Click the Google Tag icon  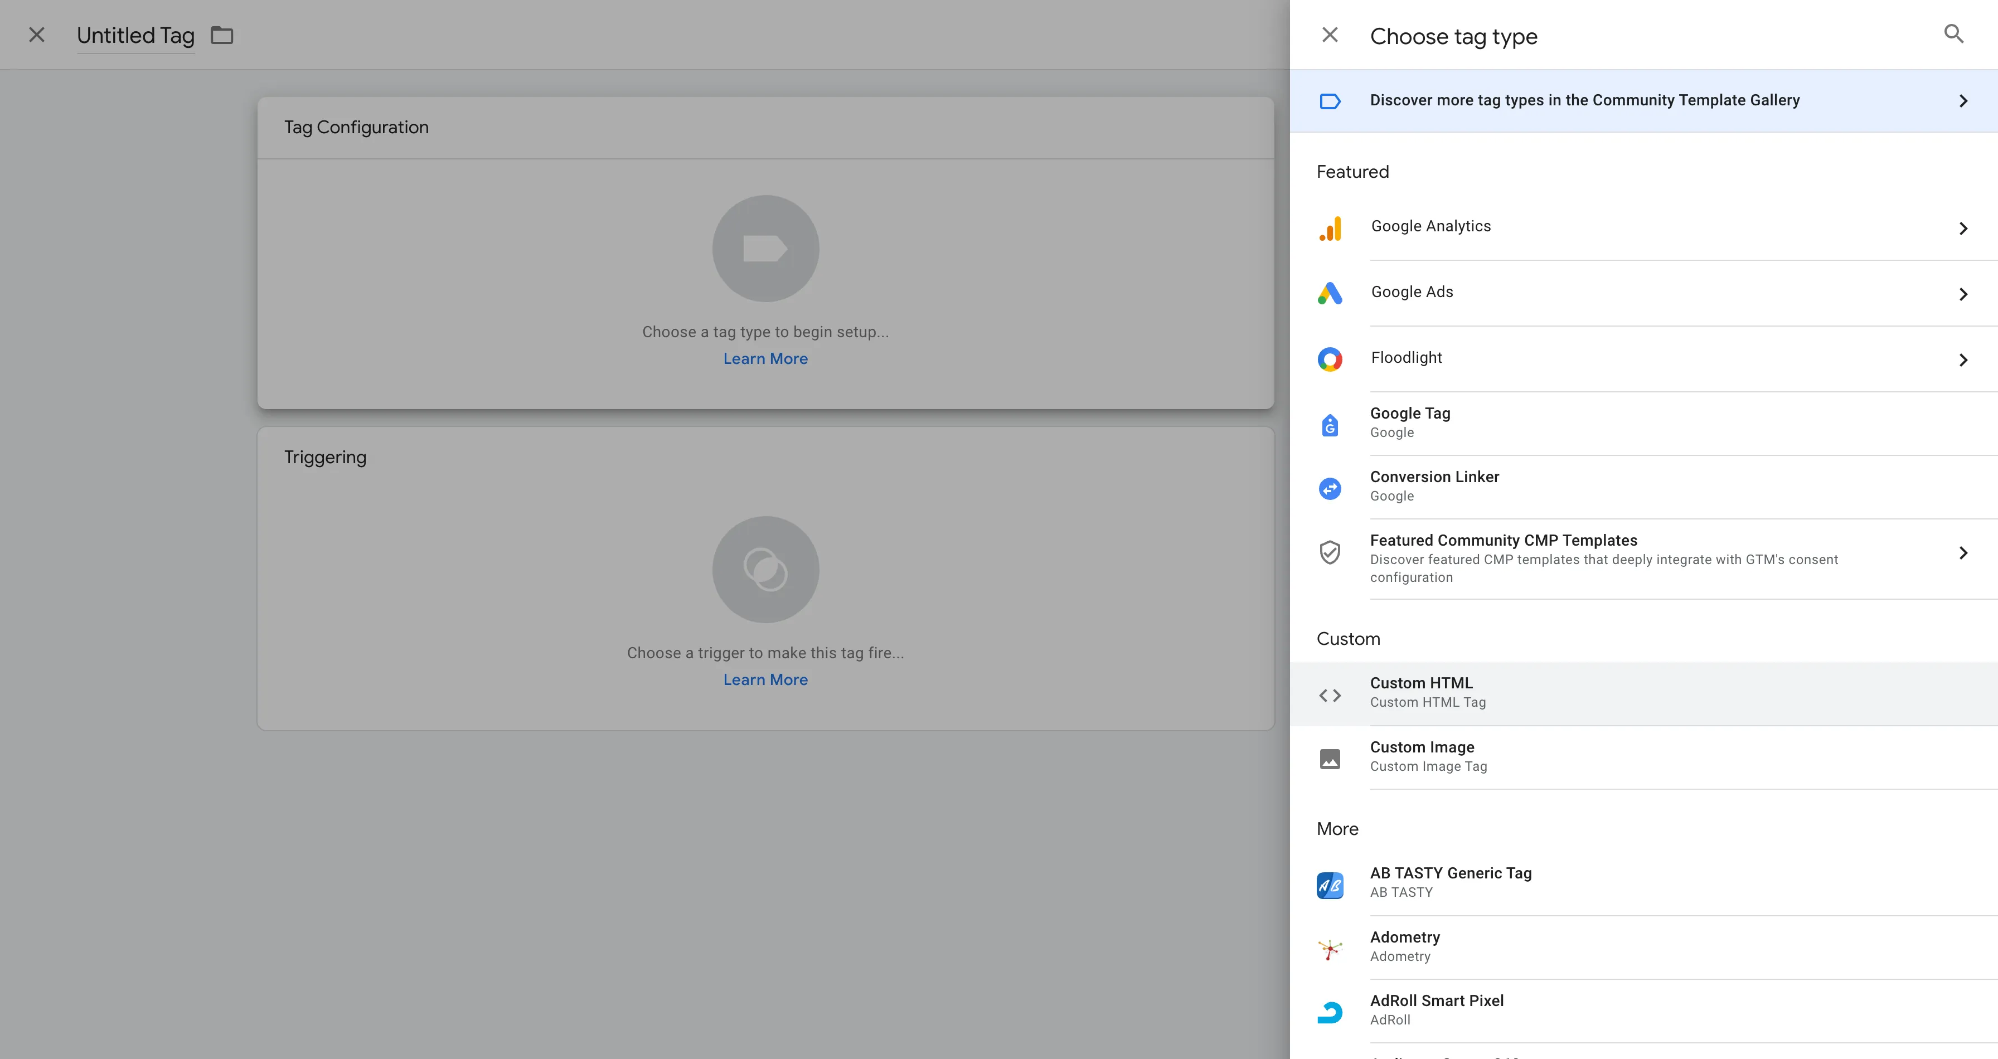click(1330, 425)
